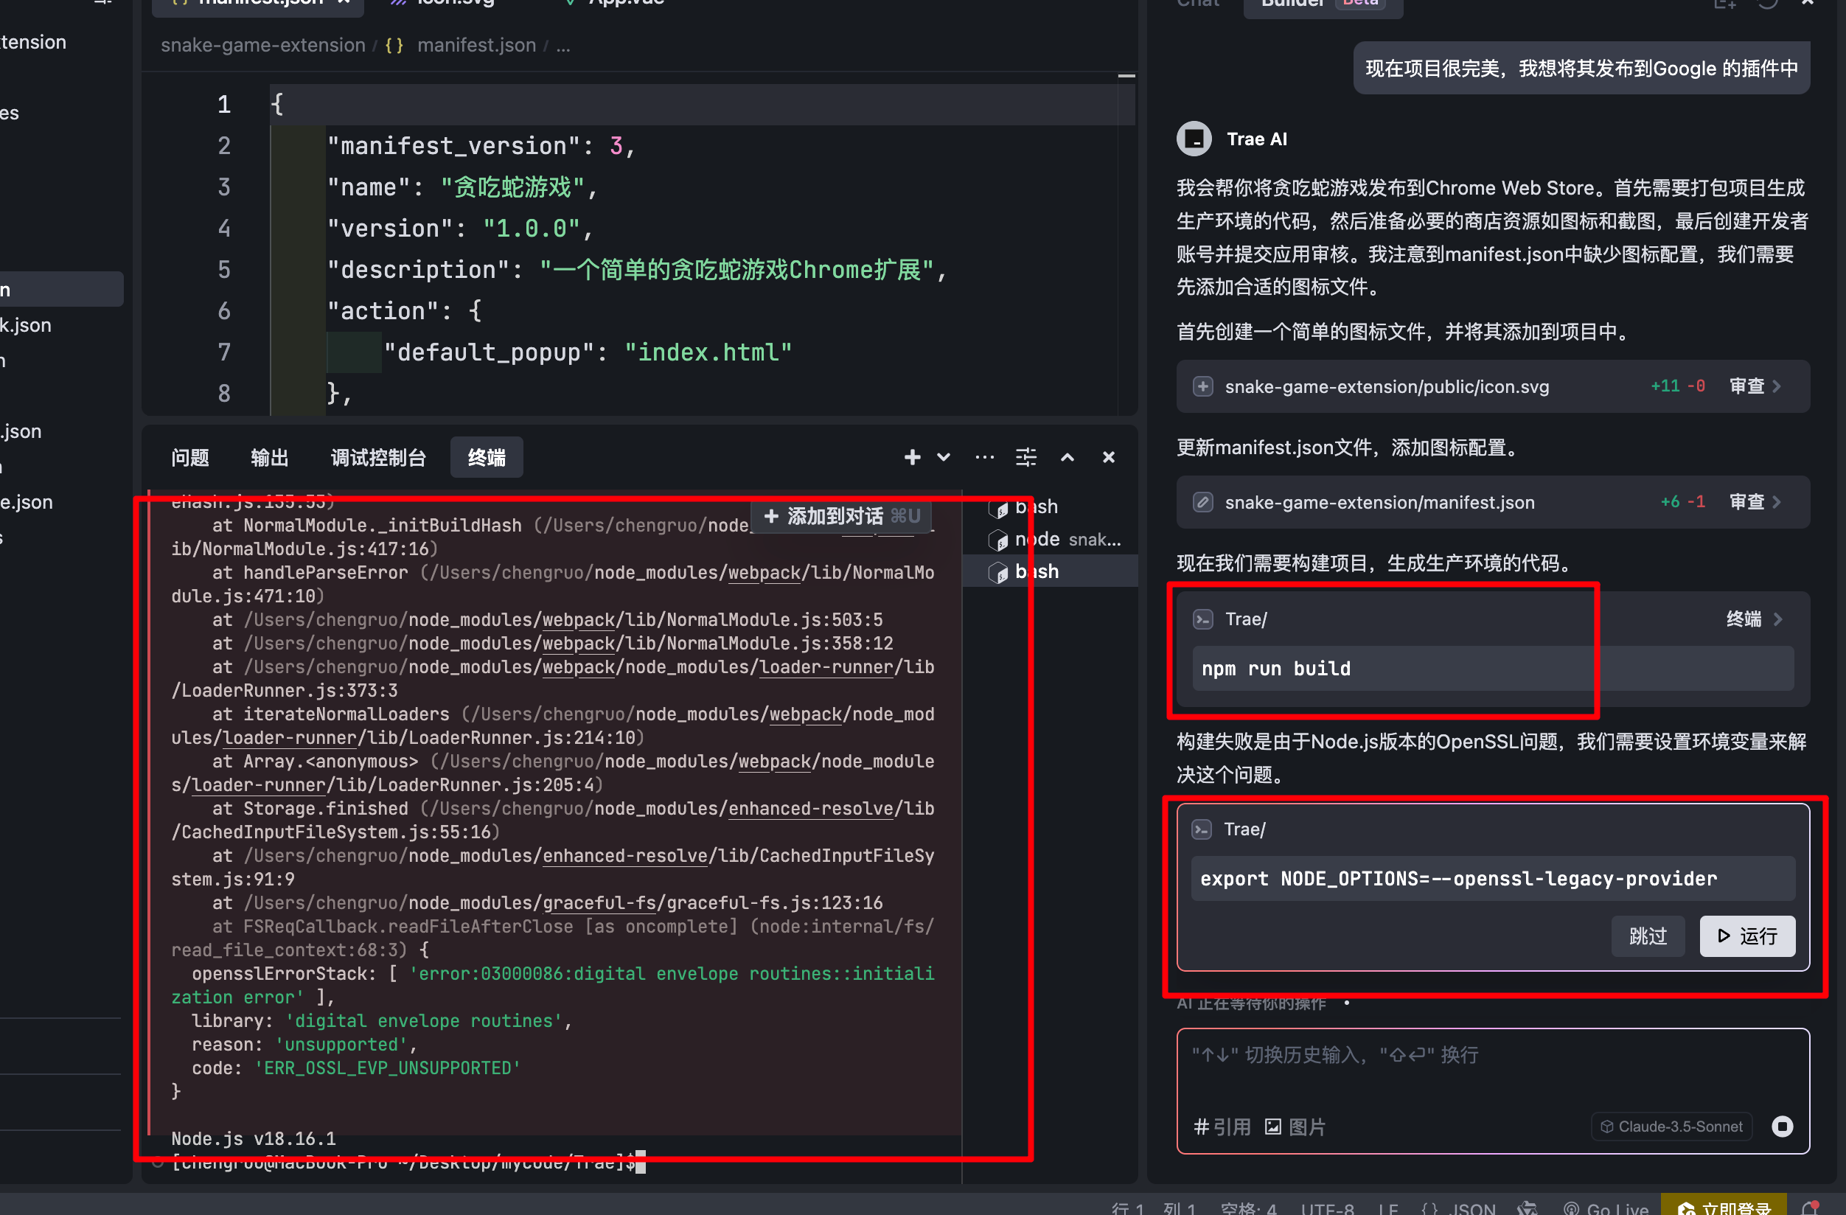Switch to the 调试控制台 tab
This screenshot has height=1215, width=1846.
[377, 457]
